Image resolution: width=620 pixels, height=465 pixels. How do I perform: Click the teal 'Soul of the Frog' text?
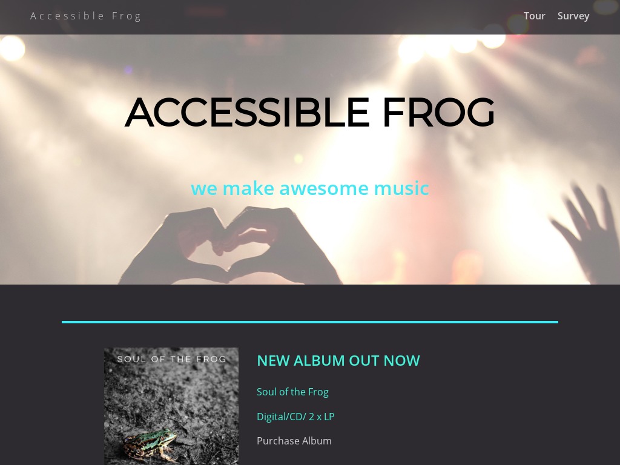coord(292,392)
